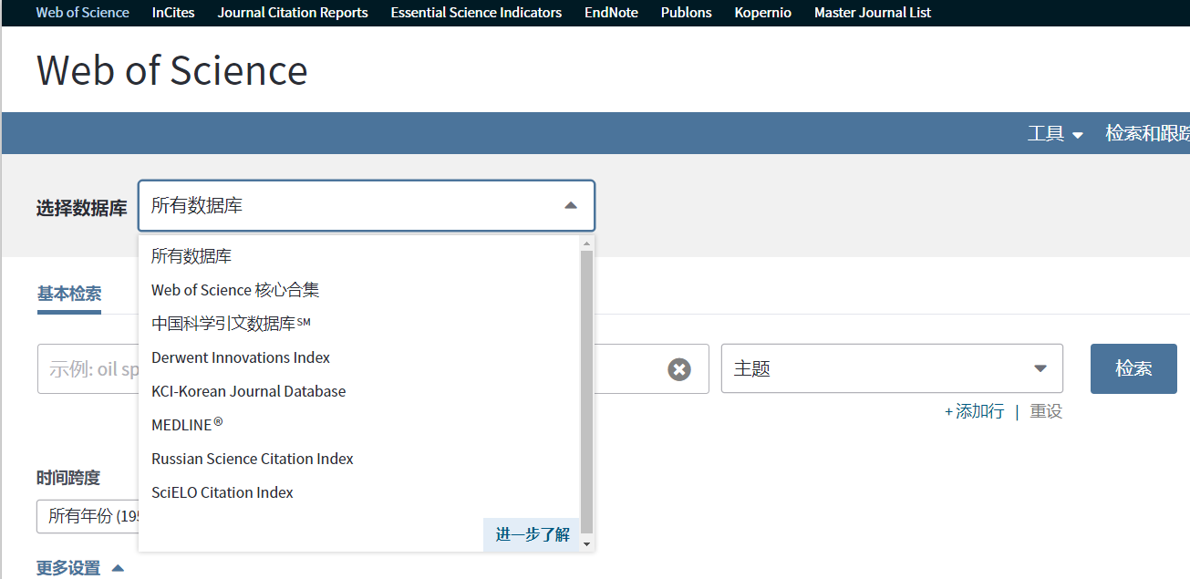Image resolution: width=1190 pixels, height=579 pixels.
Task: Pick Derwent Innovations Index database
Action: (359, 357)
